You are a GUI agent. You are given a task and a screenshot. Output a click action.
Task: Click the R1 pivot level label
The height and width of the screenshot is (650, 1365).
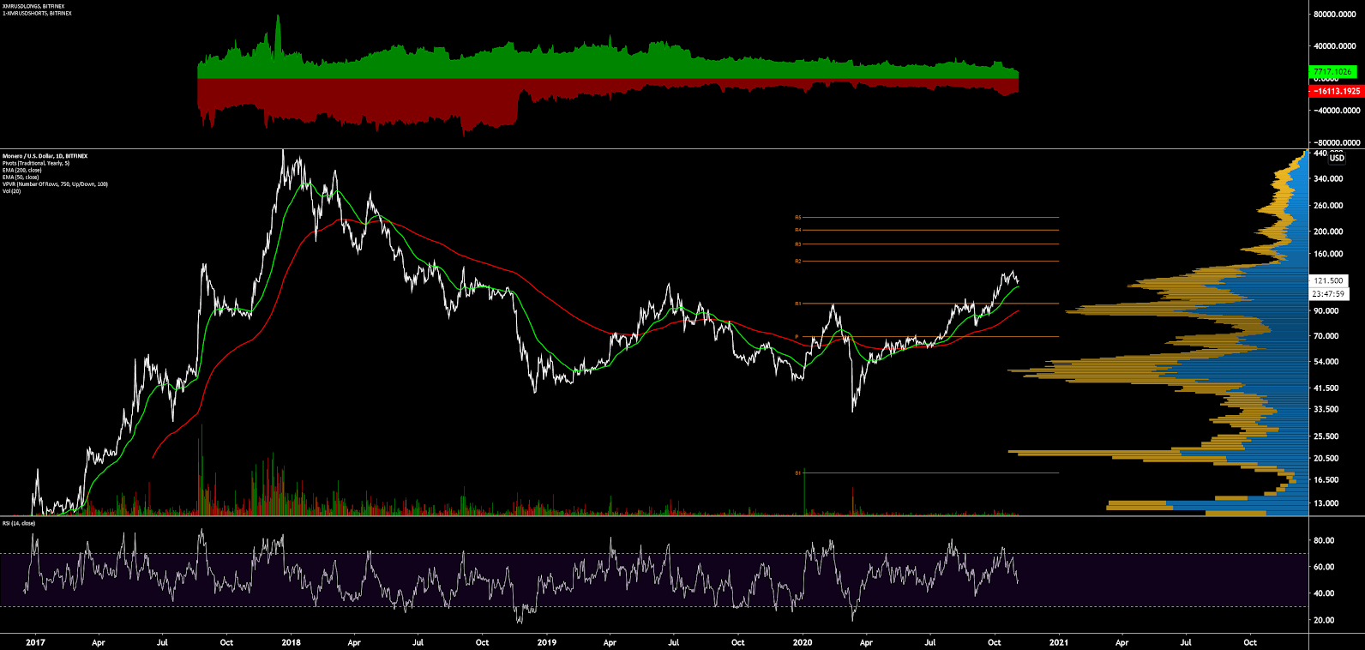[797, 303]
